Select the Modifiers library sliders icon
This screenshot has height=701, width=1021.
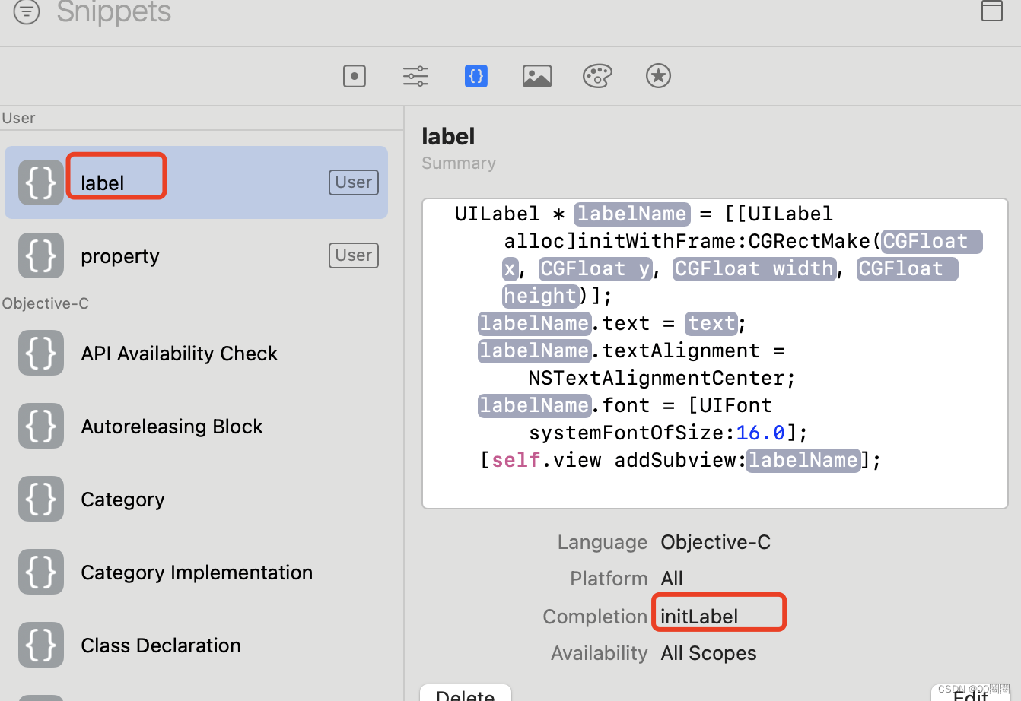(415, 75)
